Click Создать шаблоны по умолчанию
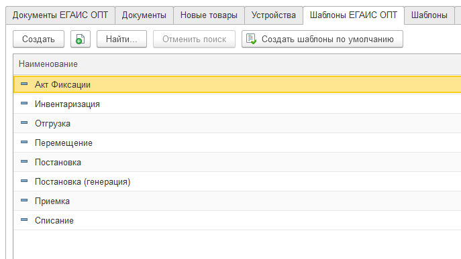 point(322,39)
